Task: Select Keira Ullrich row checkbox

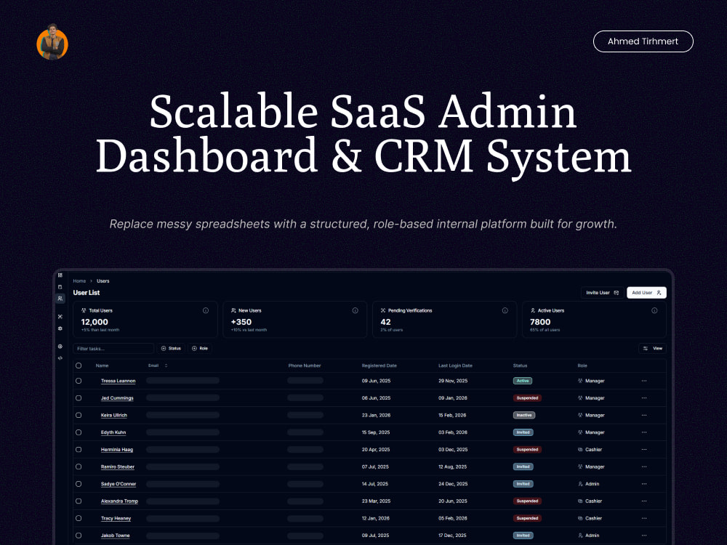Action: 79,415
